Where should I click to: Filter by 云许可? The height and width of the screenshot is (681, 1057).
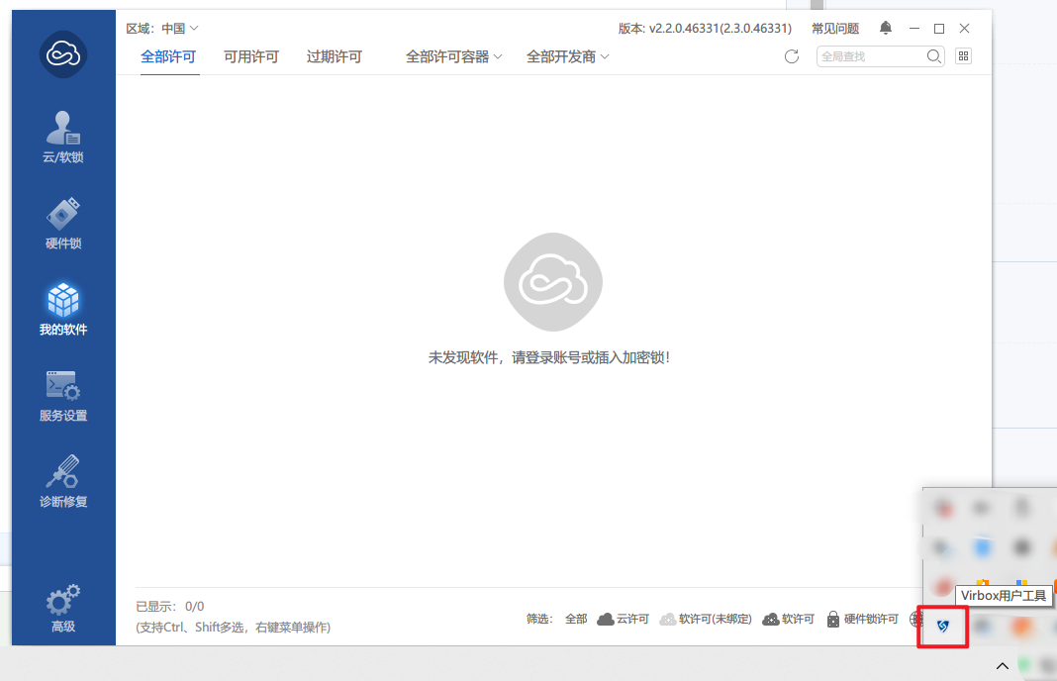click(x=623, y=619)
